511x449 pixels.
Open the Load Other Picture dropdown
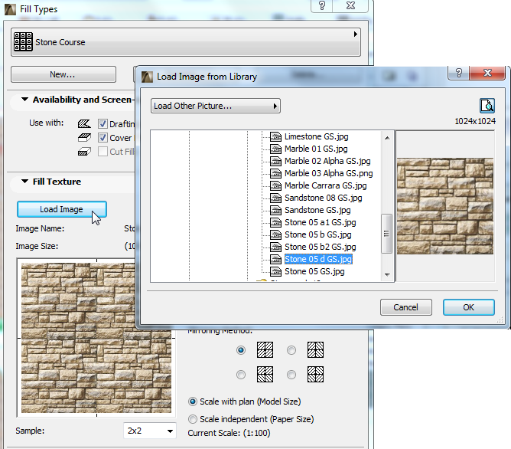coord(216,106)
